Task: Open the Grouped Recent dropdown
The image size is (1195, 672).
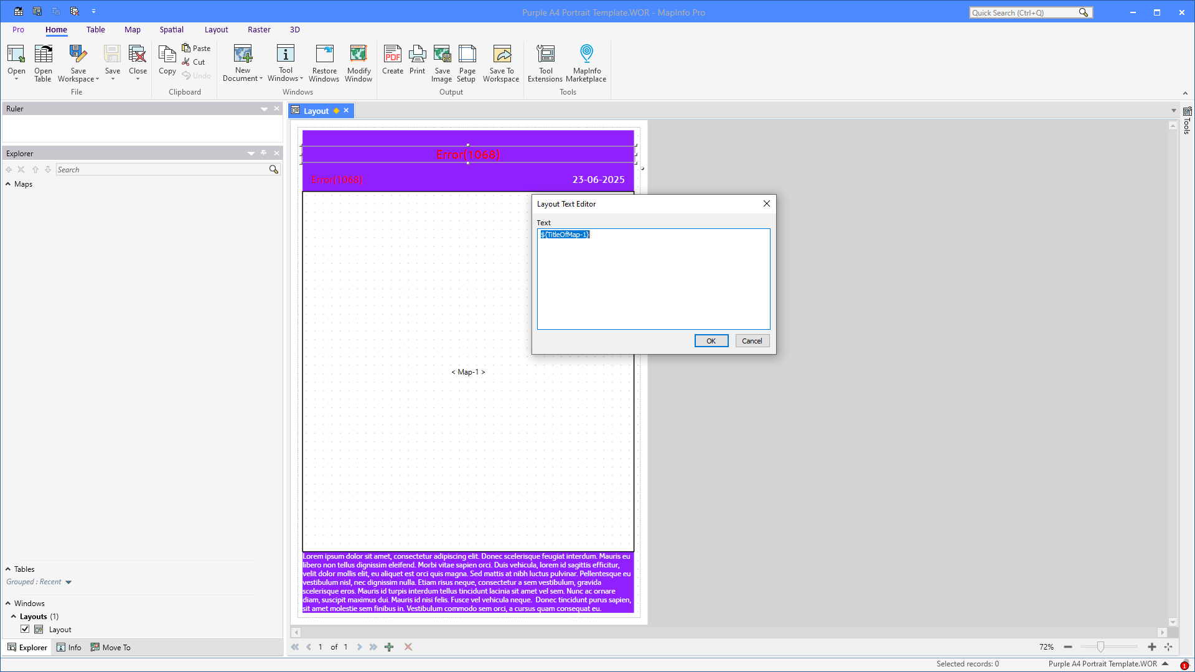Action: pyautogui.click(x=68, y=582)
